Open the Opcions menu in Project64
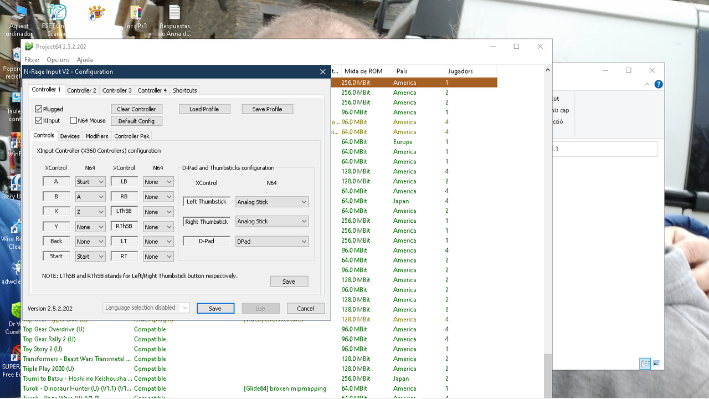The image size is (709, 399). [x=58, y=60]
